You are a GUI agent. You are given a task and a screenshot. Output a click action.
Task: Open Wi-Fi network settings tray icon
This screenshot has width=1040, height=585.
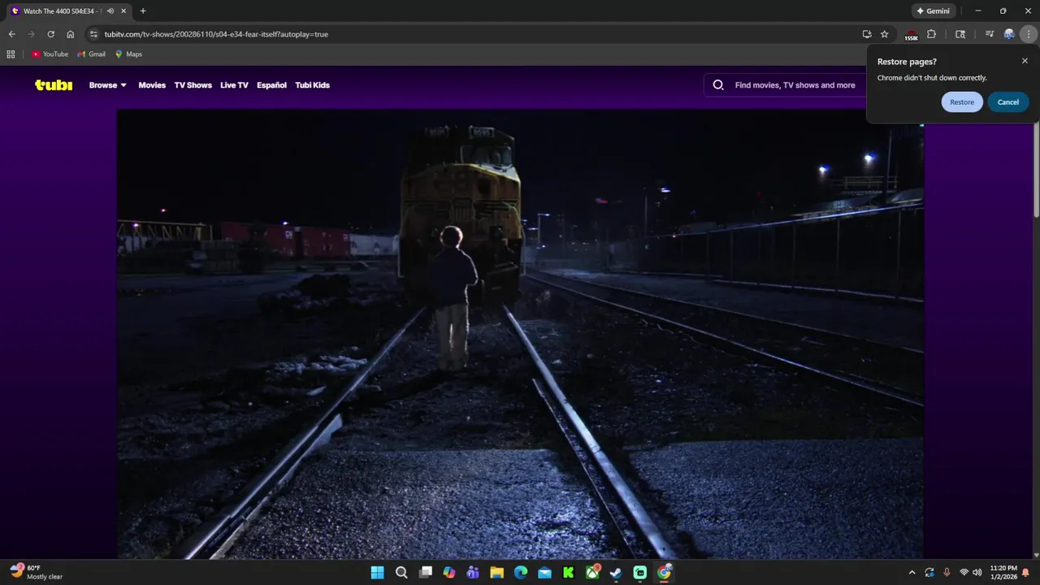click(x=964, y=572)
